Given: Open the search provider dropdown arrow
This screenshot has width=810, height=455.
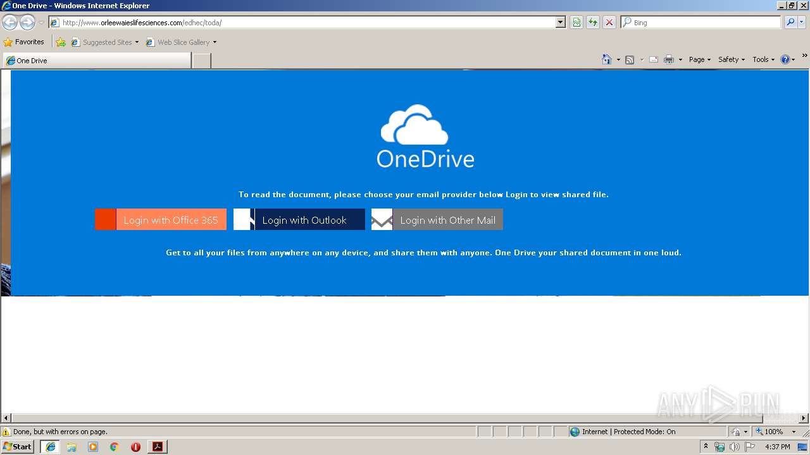Looking at the screenshot, I should tap(802, 23).
